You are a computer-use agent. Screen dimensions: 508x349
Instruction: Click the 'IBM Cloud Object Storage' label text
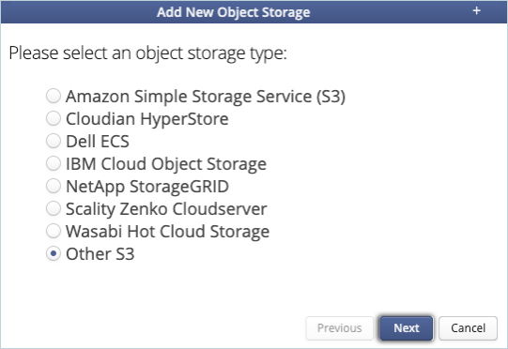tap(166, 164)
